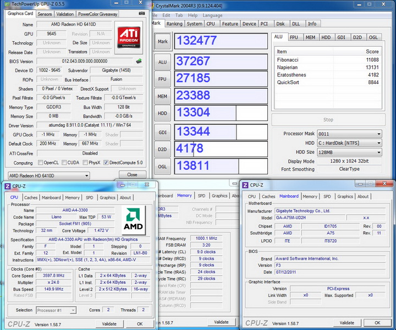Image resolution: width=396 pixels, height=330 pixels.
Task: Open the Processor Mask dropdown
Action: (x=349, y=134)
